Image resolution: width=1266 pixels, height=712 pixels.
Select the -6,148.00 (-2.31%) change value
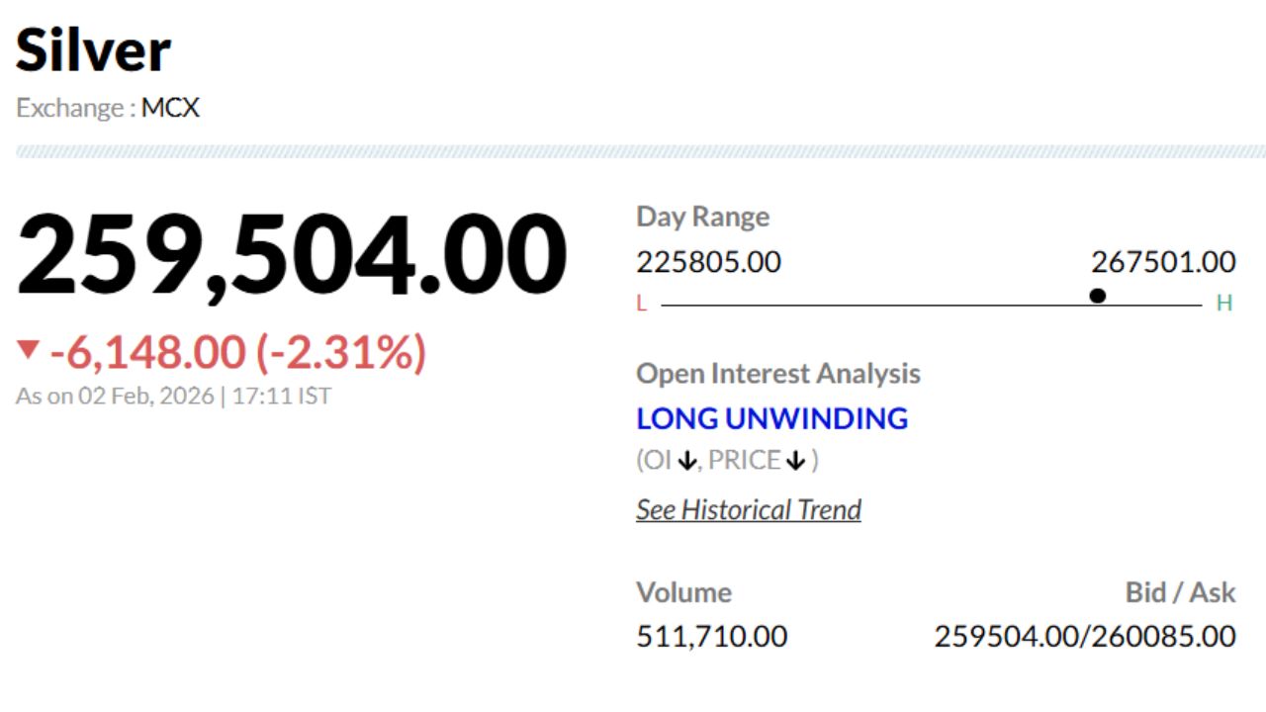pyautogui.click(x=237, y=352)
